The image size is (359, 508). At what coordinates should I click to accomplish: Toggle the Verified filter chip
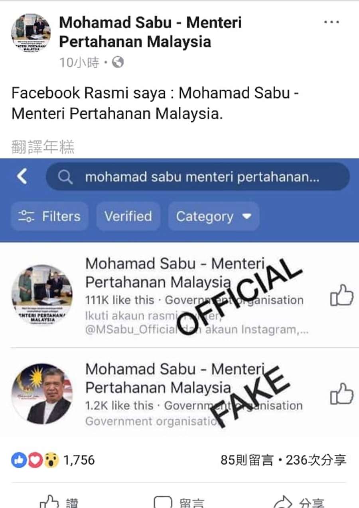(128, 216)
